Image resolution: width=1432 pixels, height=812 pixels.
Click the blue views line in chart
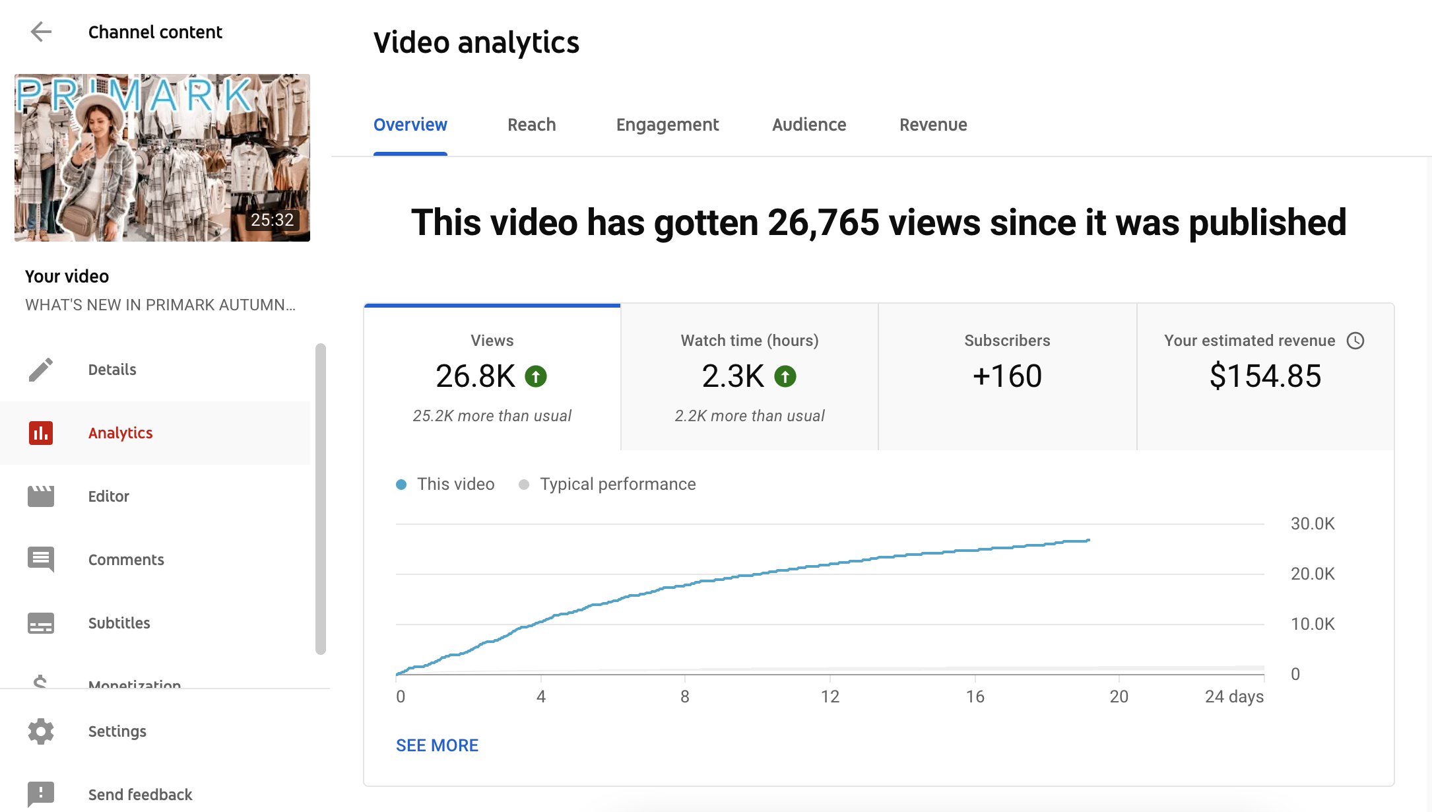pos(742,576)
